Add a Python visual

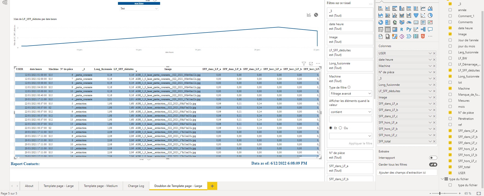409,29
